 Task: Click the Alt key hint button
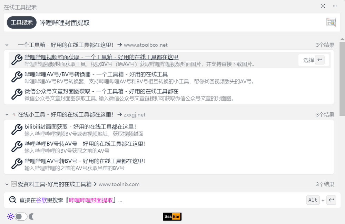point(313,200)
